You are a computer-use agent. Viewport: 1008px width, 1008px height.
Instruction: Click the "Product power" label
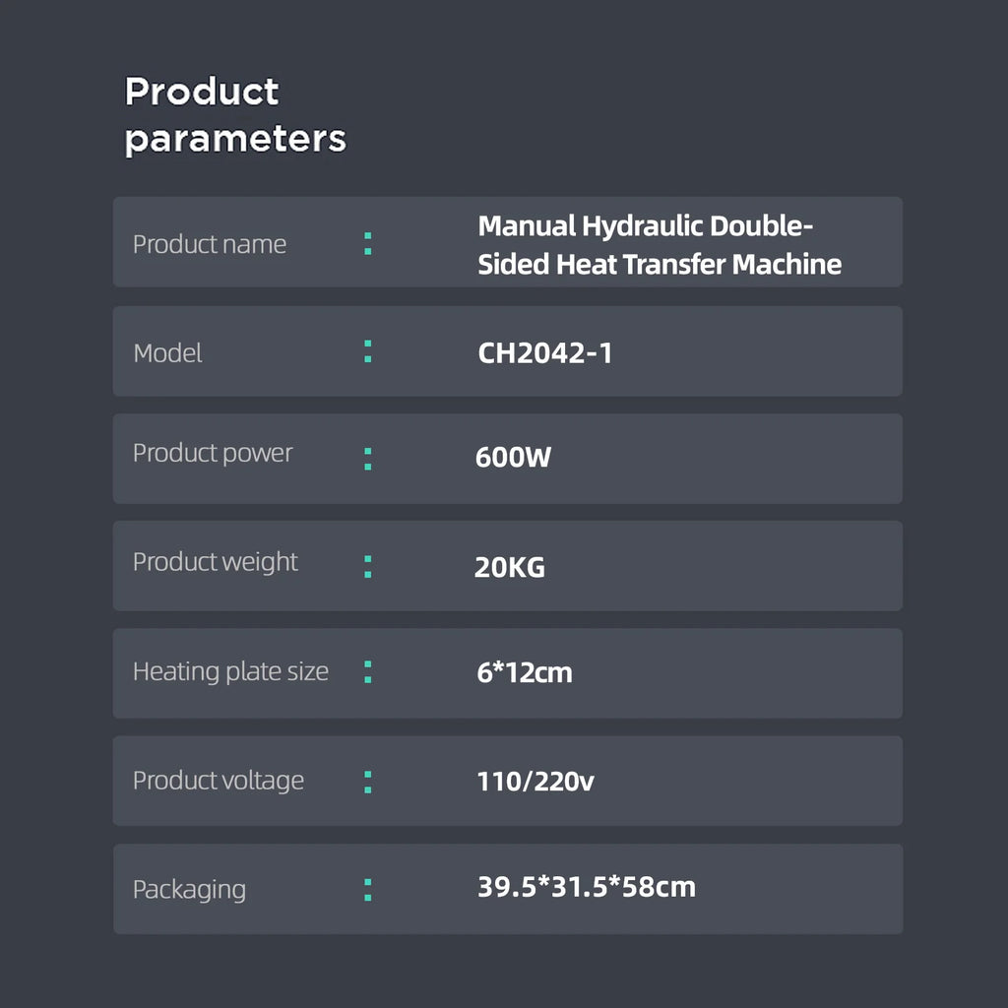pyautogui.click(x=213, y=453)
